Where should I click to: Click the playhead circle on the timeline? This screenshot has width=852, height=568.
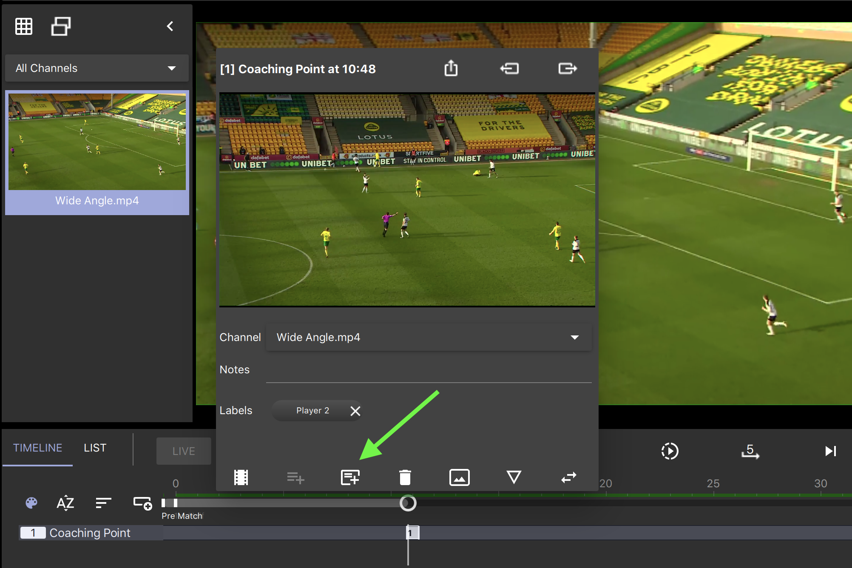[x=408, y=503]
